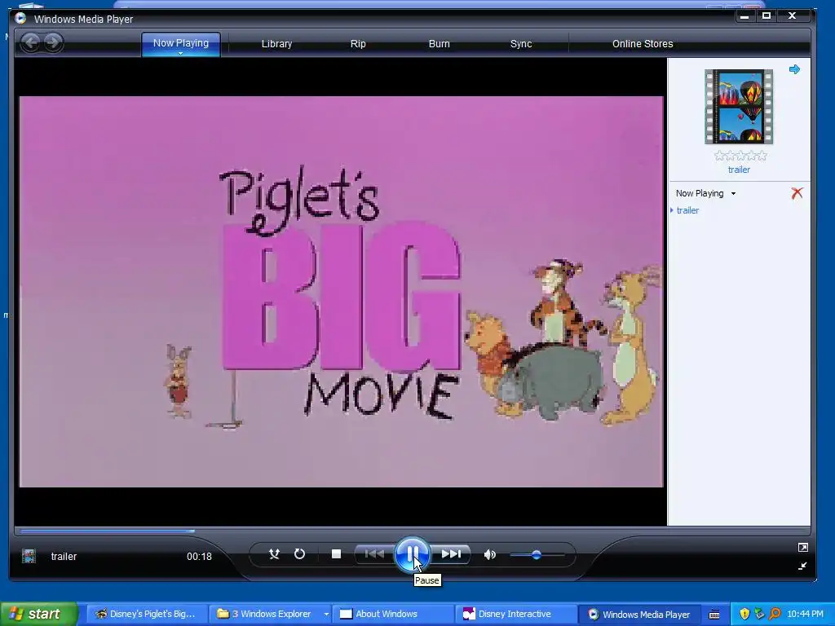Viewport: 835px width, 626px height.
Task: Pause the playing trailer video
Action: (412, 554)
